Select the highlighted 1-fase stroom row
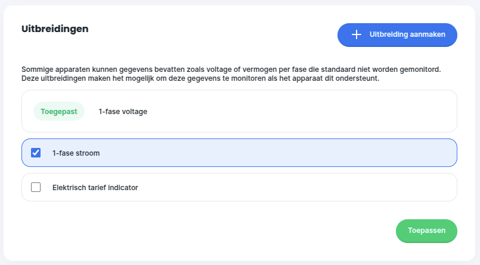Viewport: 480px width, 265px height. (x=239, y=153)
